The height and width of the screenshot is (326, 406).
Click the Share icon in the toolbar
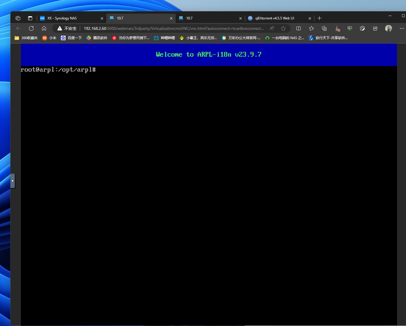375,28
